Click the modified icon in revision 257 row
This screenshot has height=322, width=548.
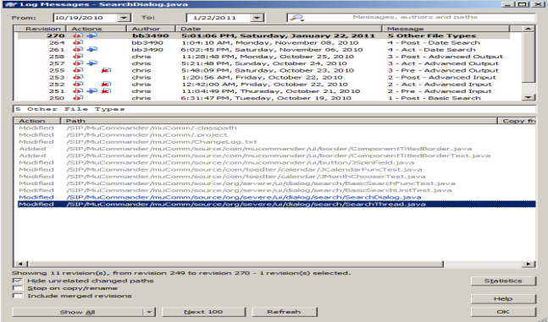tap(78, 63)
